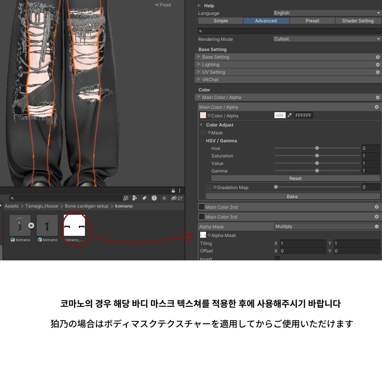
Task: Open the Alpha Mask Multiply dropdown
Action: [327, 226]
